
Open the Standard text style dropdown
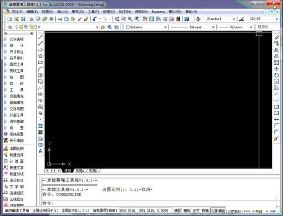click(219, 19)
